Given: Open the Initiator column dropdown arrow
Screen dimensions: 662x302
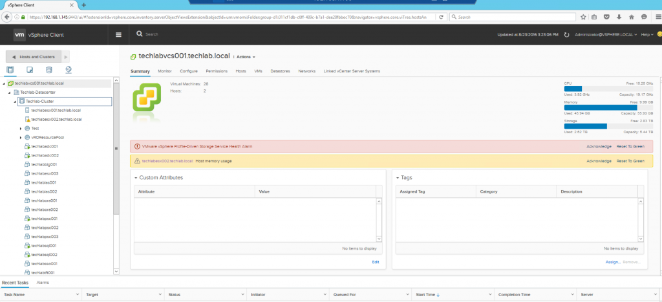Looking at the screenshot, I should (325, 294).
